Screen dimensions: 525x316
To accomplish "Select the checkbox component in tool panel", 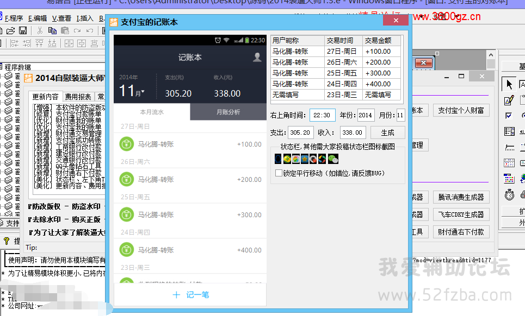I will coord(509,116).
